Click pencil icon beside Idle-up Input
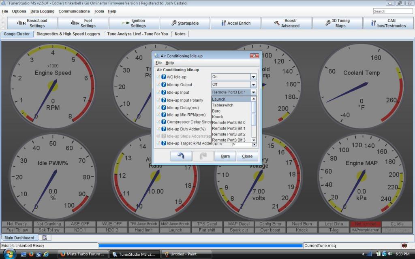The width and height of the screenshot is (415, 259). (x=158, y=93)
